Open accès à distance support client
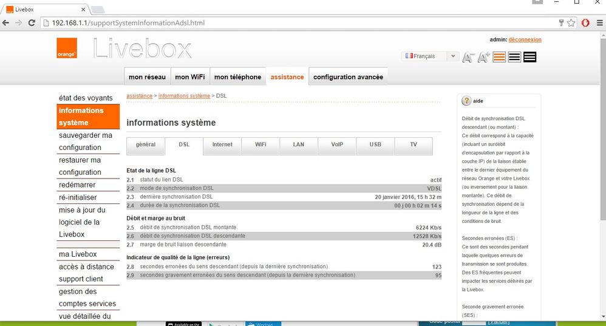The width and height of the screenshot is (606, 326). [x=87, y=273]
